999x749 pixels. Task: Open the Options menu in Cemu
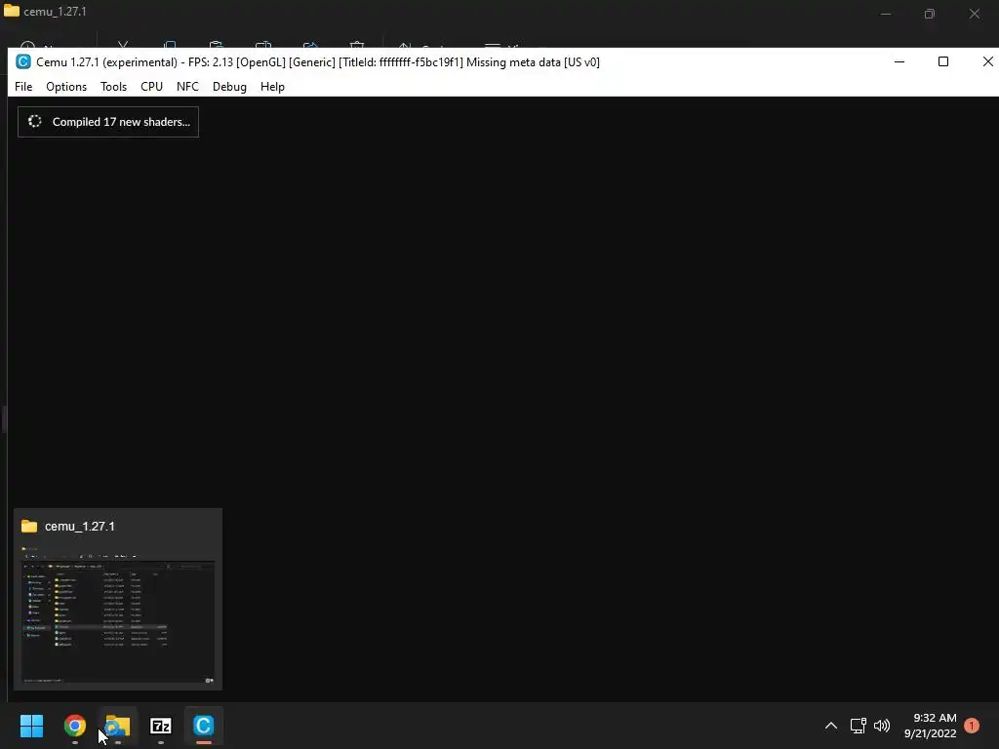pos(66,87)
